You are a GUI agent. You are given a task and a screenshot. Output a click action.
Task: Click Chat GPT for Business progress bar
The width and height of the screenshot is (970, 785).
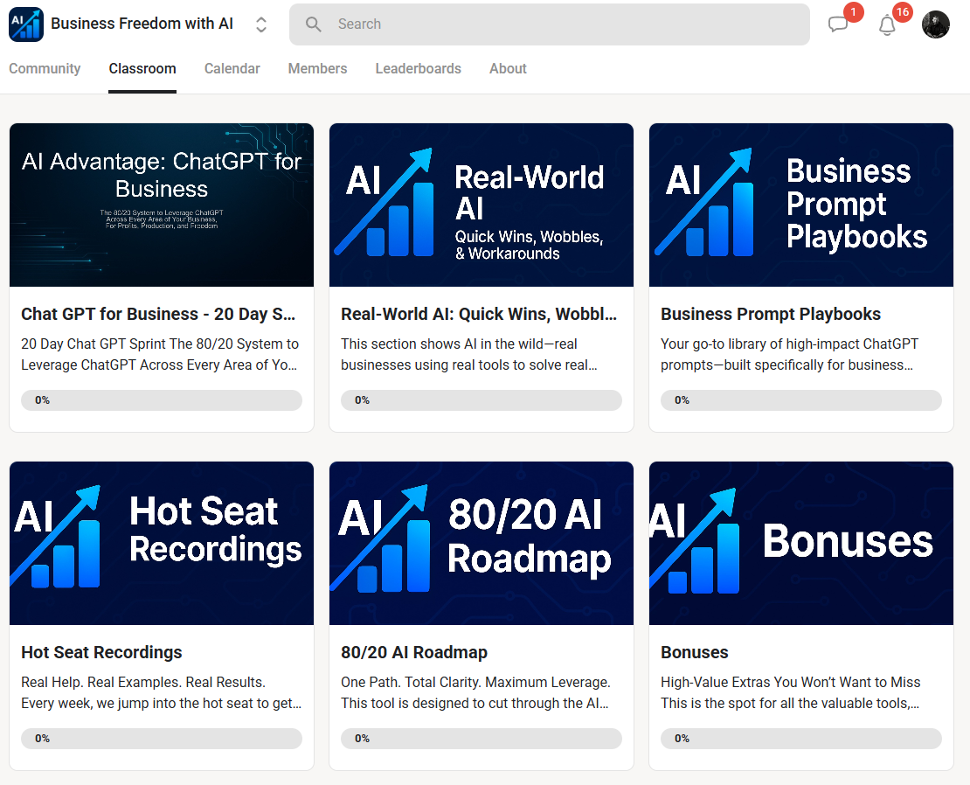click(162, 400)
